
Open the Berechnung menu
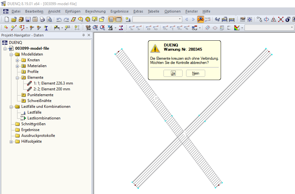click(x=95, y=11)
